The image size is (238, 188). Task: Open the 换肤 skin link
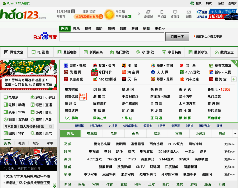pyautogui.click(x=221, y=3)
